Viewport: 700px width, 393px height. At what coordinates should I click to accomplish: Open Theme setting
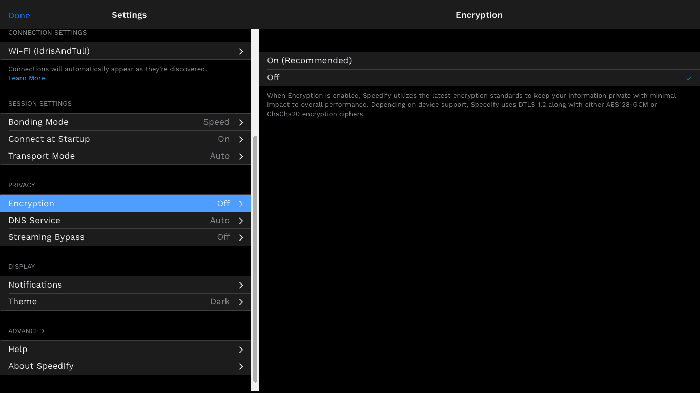[x=126, y=302]
